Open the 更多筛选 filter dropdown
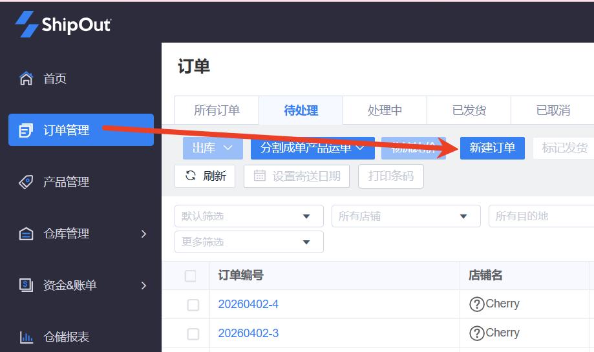Screen dimensions: 594x352 tap(249, 242)
